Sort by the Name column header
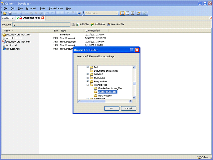 [20, 31]
